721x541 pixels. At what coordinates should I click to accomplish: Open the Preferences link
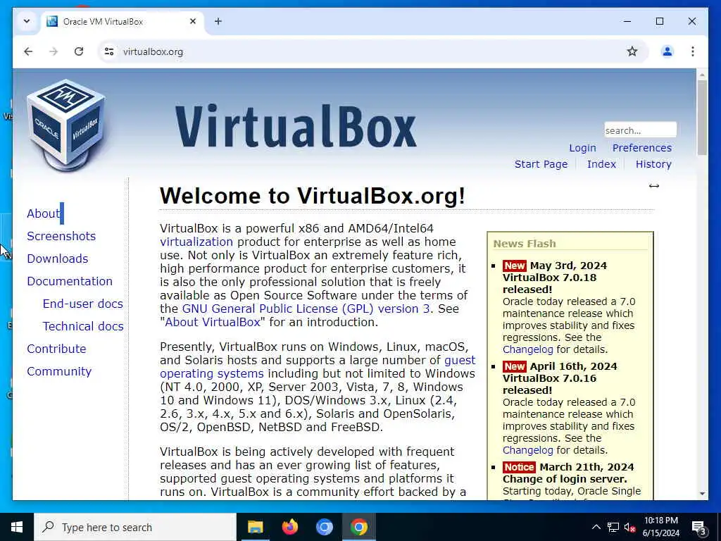[642, 148]
